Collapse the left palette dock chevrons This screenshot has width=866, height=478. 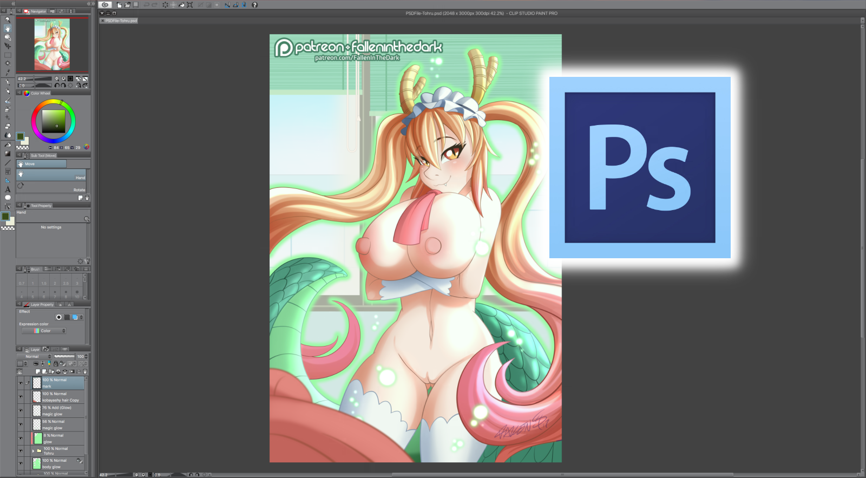[x=14, y=4]
